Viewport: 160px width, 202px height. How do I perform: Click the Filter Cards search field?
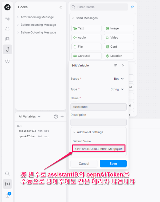click(99, 7)
